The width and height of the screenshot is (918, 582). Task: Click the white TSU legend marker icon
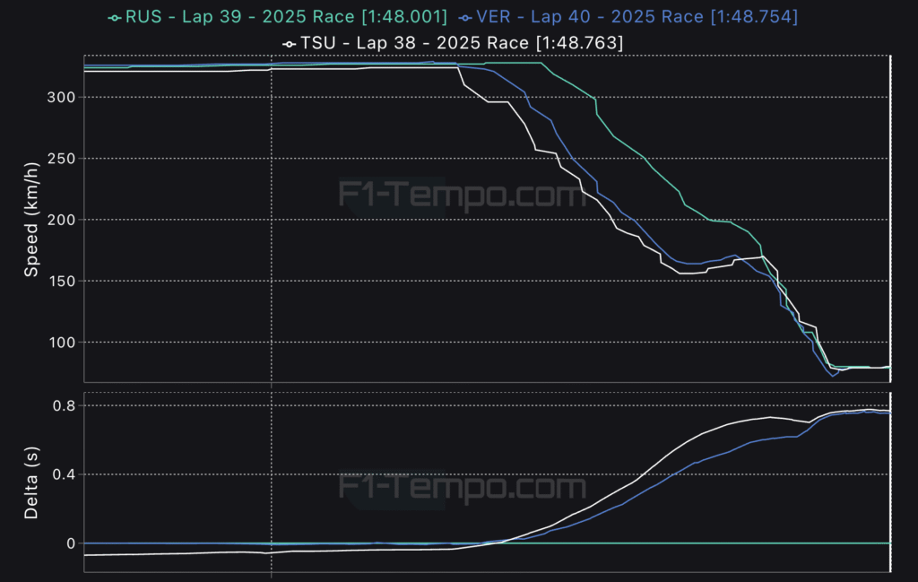point(289,43)
